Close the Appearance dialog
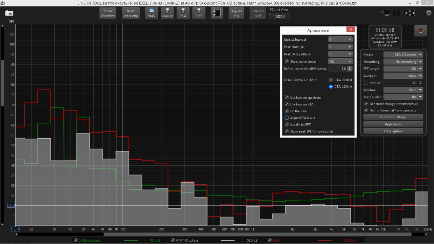Viewport: 434px width, 244px height. click(351, 29)
